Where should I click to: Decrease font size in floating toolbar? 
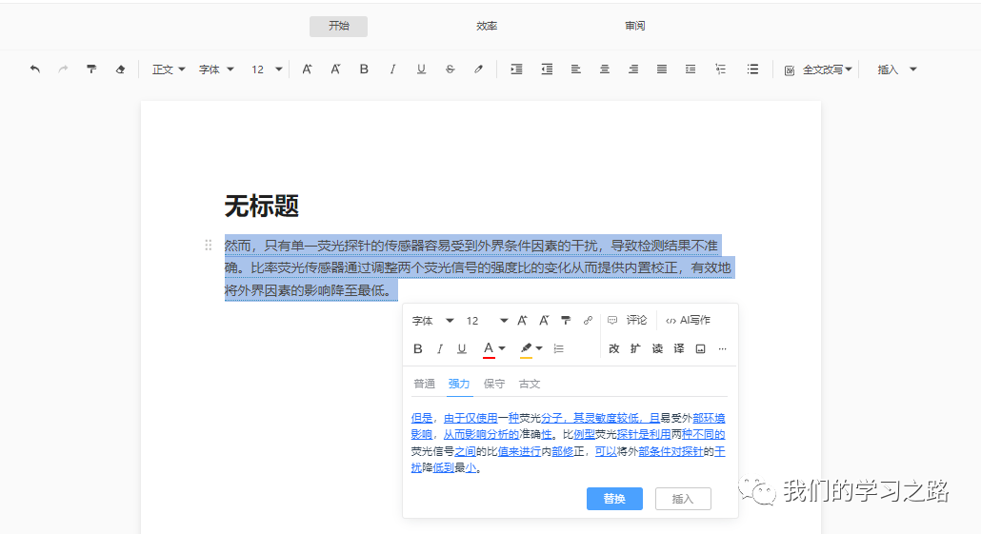coord(544,321)
